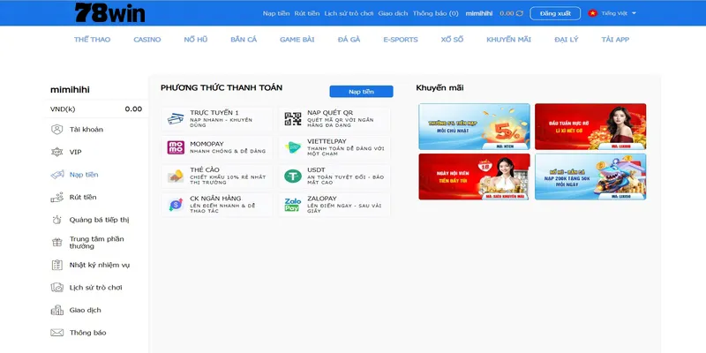Open the 5% Sunday deposit bonus banner
This screenshot has height=353, width=706.
click(474, 126)
